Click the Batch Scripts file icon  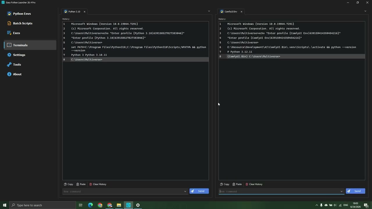(x=9, y=23)
